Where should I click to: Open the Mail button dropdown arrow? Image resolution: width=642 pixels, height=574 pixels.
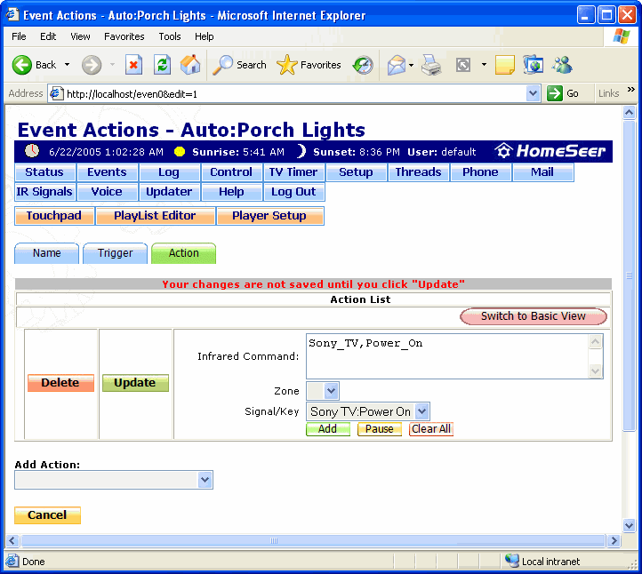point(411,65)
